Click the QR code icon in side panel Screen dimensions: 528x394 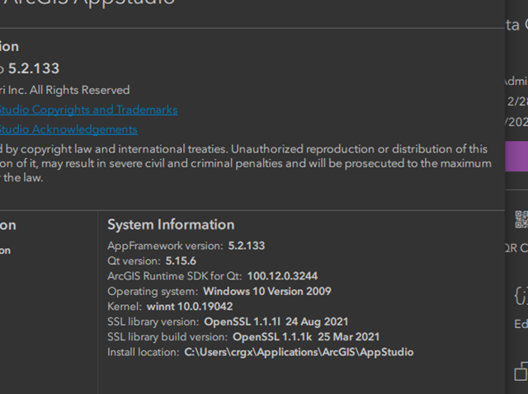pos(521,220)
